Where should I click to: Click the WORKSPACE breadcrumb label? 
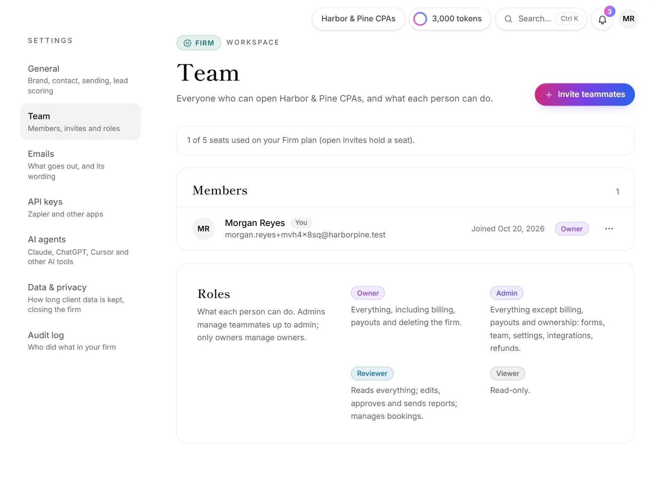point(253,43)
